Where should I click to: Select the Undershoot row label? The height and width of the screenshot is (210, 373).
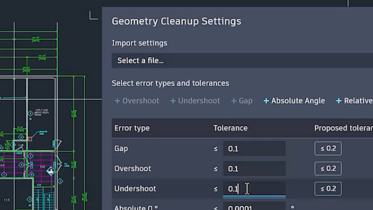tap(135, 189)
